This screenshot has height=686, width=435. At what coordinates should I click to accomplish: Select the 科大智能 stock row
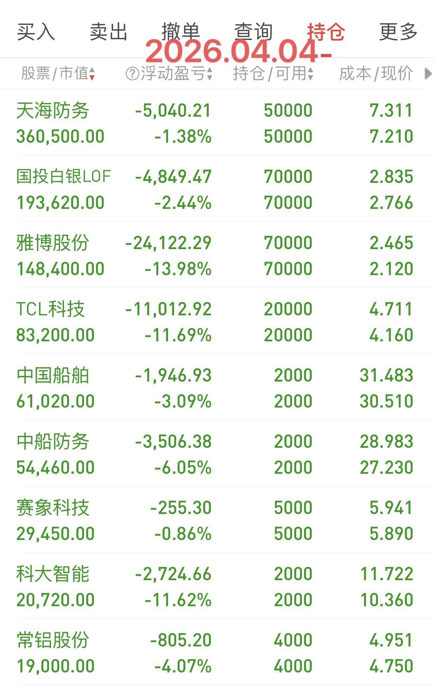(x=217, y=586)
